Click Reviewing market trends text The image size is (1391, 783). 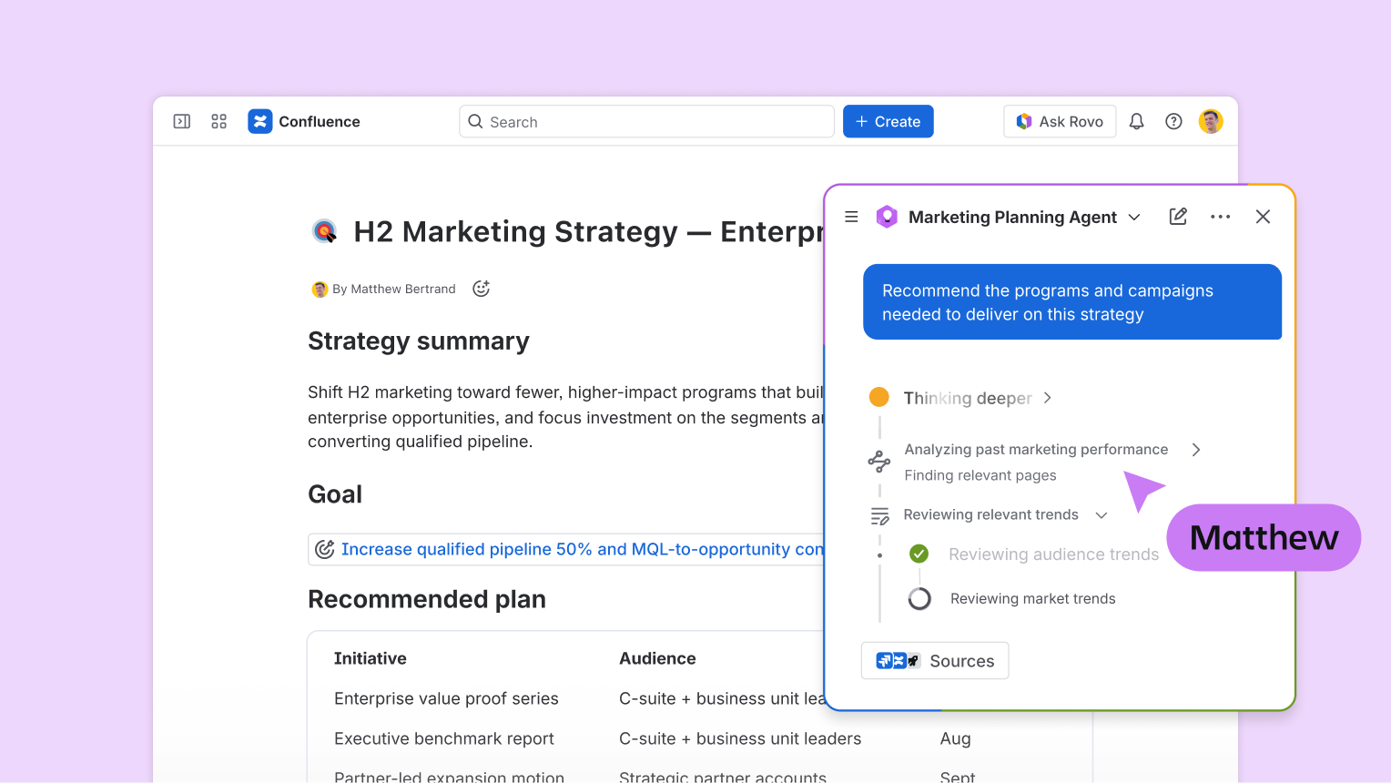pos(1032,598)
